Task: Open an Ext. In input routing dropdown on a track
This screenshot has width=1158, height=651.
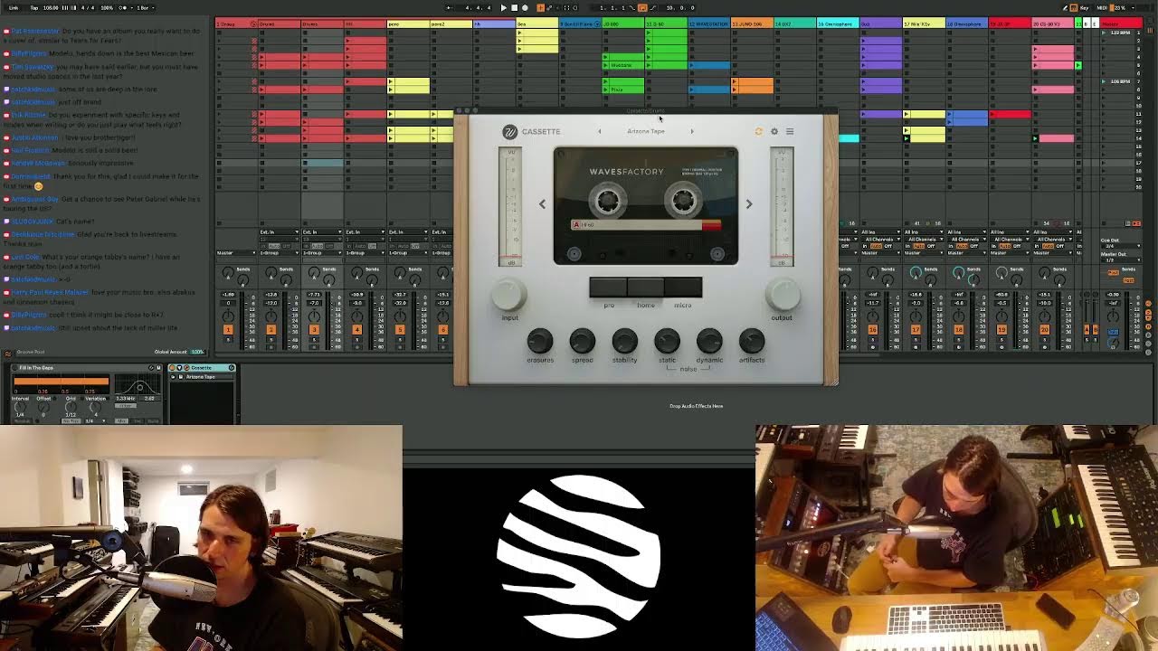Action: pyautogui.click(x=280, y=231)
